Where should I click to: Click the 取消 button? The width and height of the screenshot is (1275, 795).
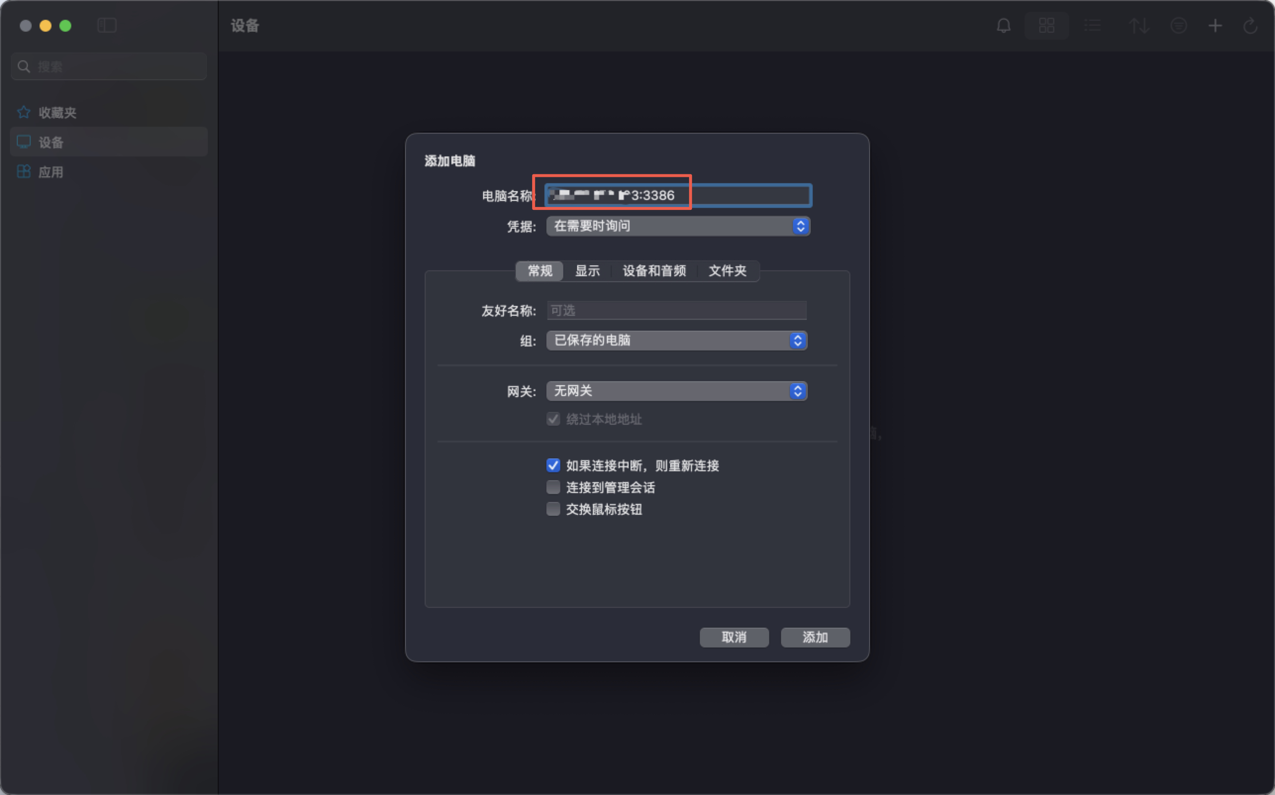click(x=734, y=637)
